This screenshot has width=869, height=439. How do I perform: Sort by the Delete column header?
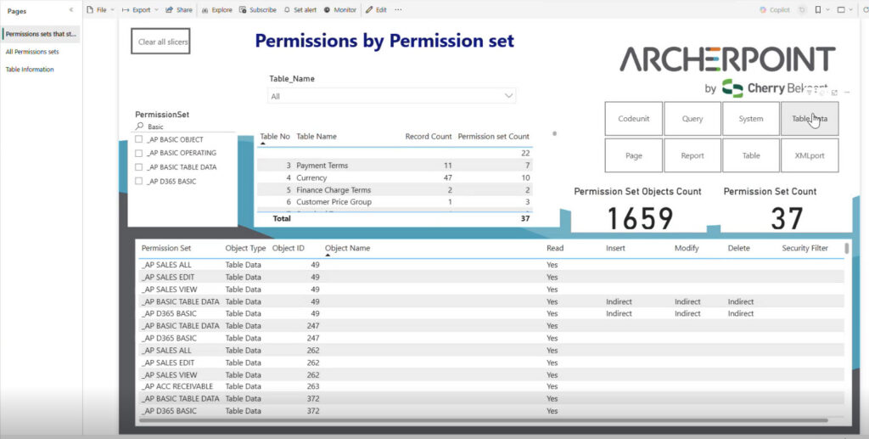(739, 248)
